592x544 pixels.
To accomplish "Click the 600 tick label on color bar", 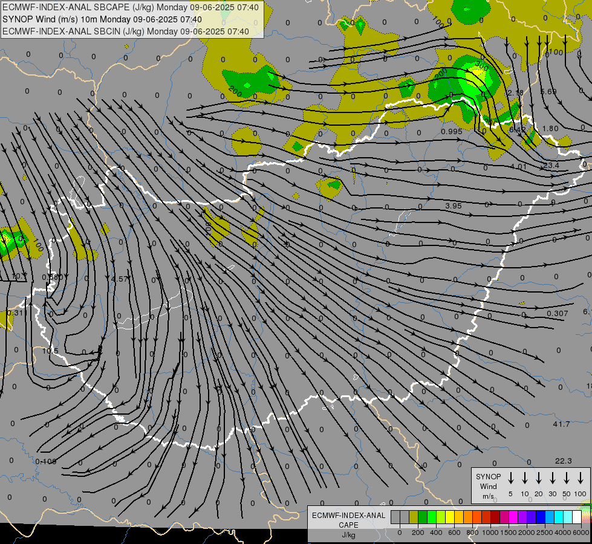I will click(454, 533).
